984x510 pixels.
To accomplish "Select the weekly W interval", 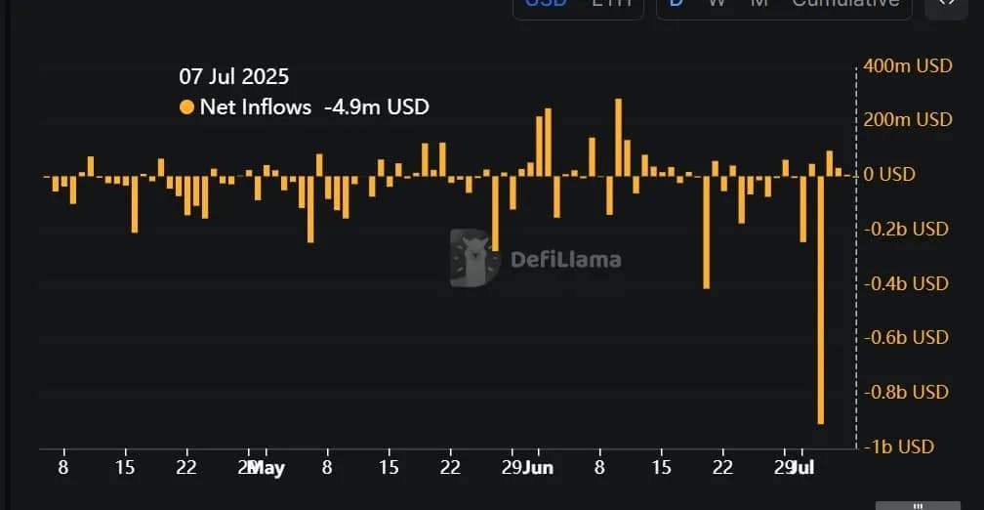I will pos(717,3).
